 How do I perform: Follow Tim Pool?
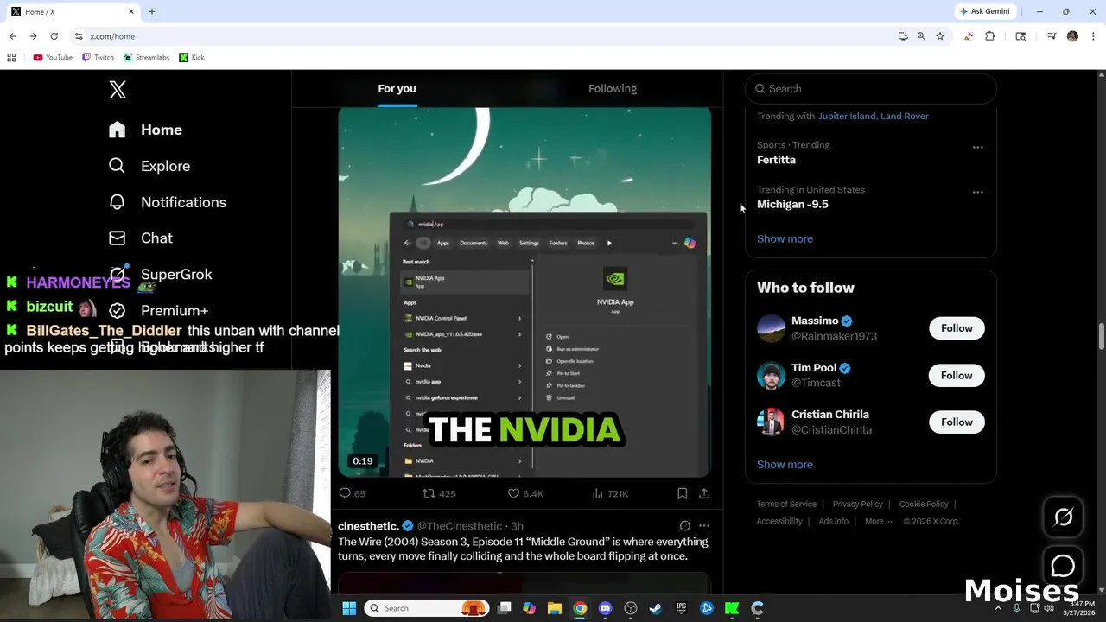coord(957,375)
